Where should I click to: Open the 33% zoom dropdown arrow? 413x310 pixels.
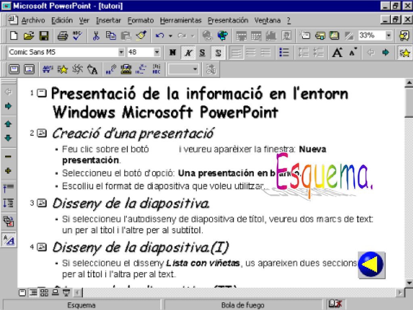pos(388,36)
